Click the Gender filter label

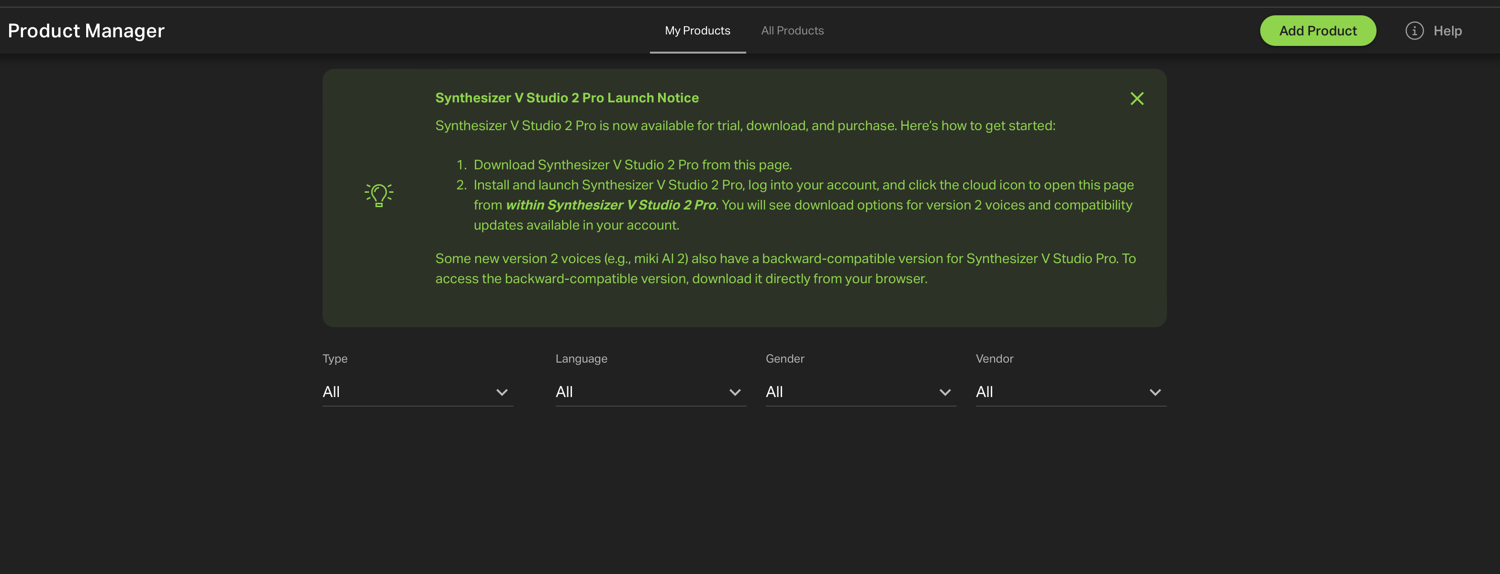[784, 359]
